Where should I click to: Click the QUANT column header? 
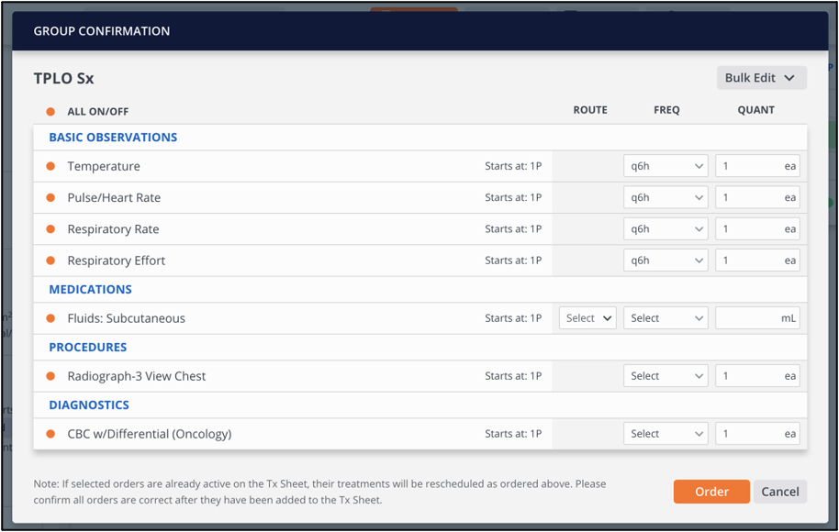756,110
